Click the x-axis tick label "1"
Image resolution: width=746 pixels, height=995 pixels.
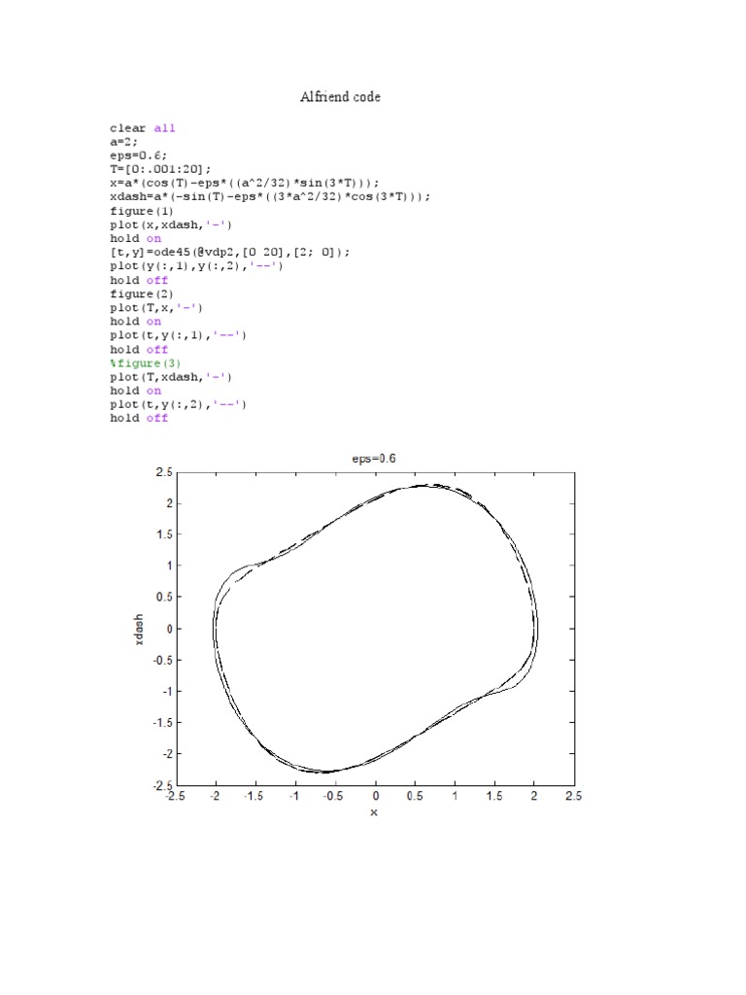coord(455,797)
